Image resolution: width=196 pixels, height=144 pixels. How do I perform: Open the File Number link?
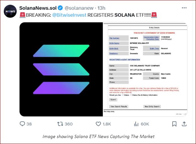(114, 38)
